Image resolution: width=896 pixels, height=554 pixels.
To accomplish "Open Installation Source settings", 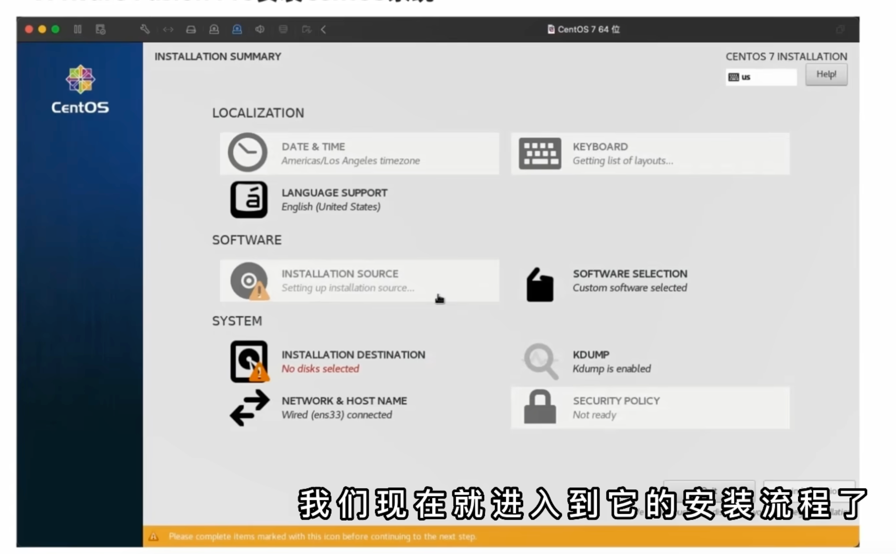I will 359,281.
